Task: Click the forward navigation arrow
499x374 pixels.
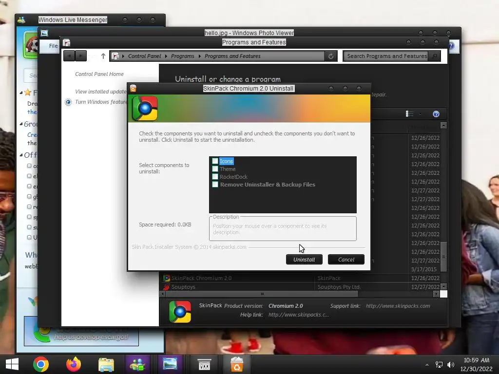Action: (x=81, y=56)
